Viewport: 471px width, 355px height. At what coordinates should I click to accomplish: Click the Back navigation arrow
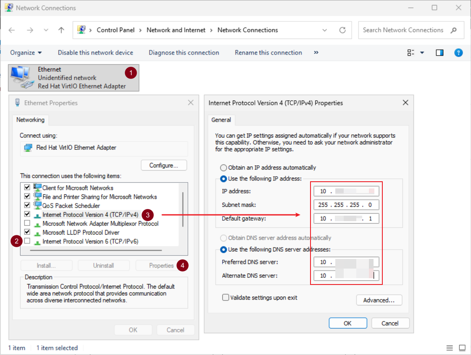pyautogui.click(x=12, y=30)
